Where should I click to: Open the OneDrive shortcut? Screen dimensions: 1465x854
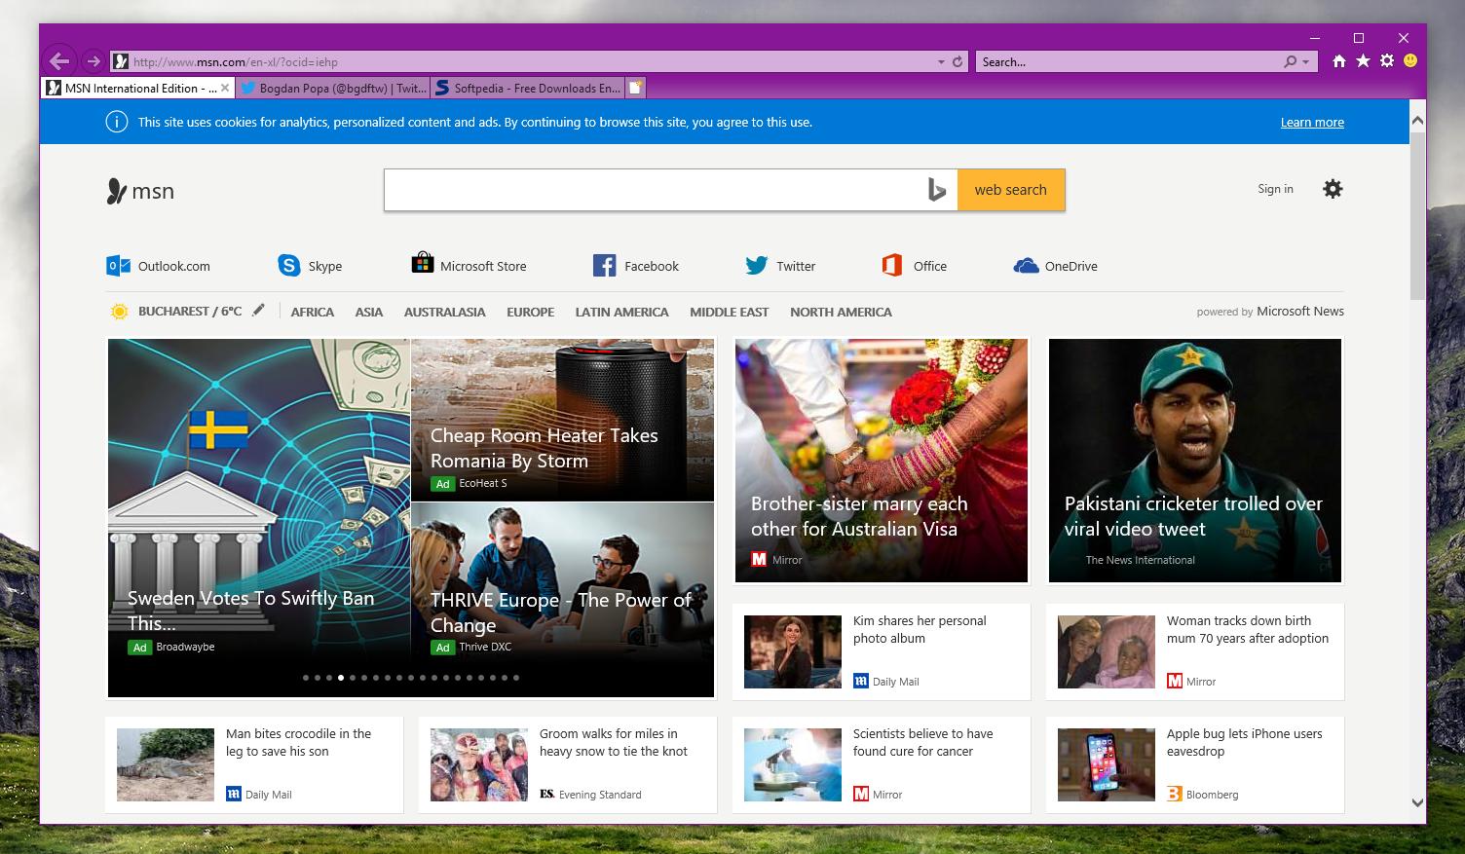pyautogui.click(x=1055, y=266)
